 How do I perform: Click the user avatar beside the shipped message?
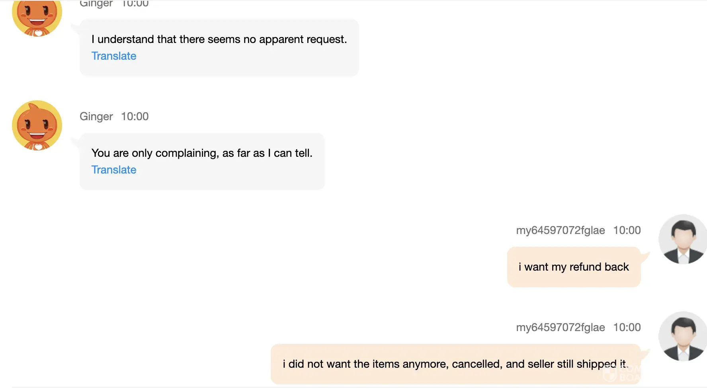click(682, 336)
